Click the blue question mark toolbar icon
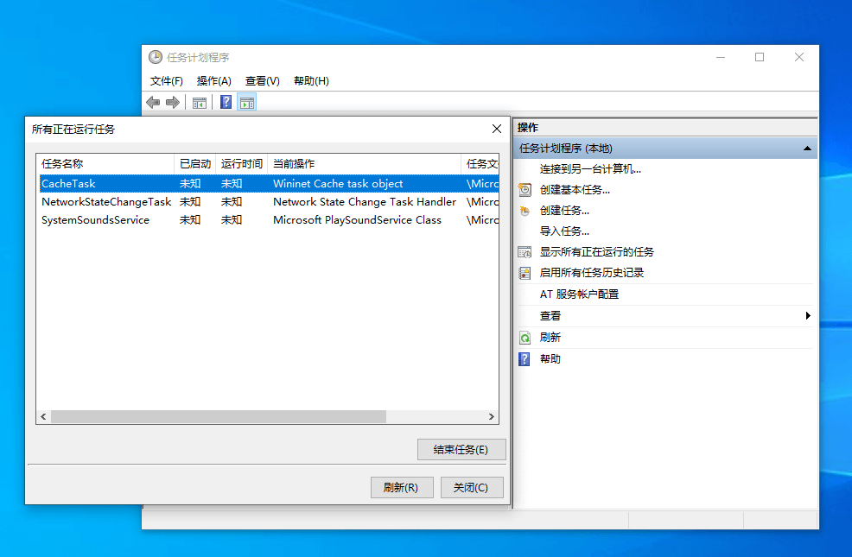 226,103
